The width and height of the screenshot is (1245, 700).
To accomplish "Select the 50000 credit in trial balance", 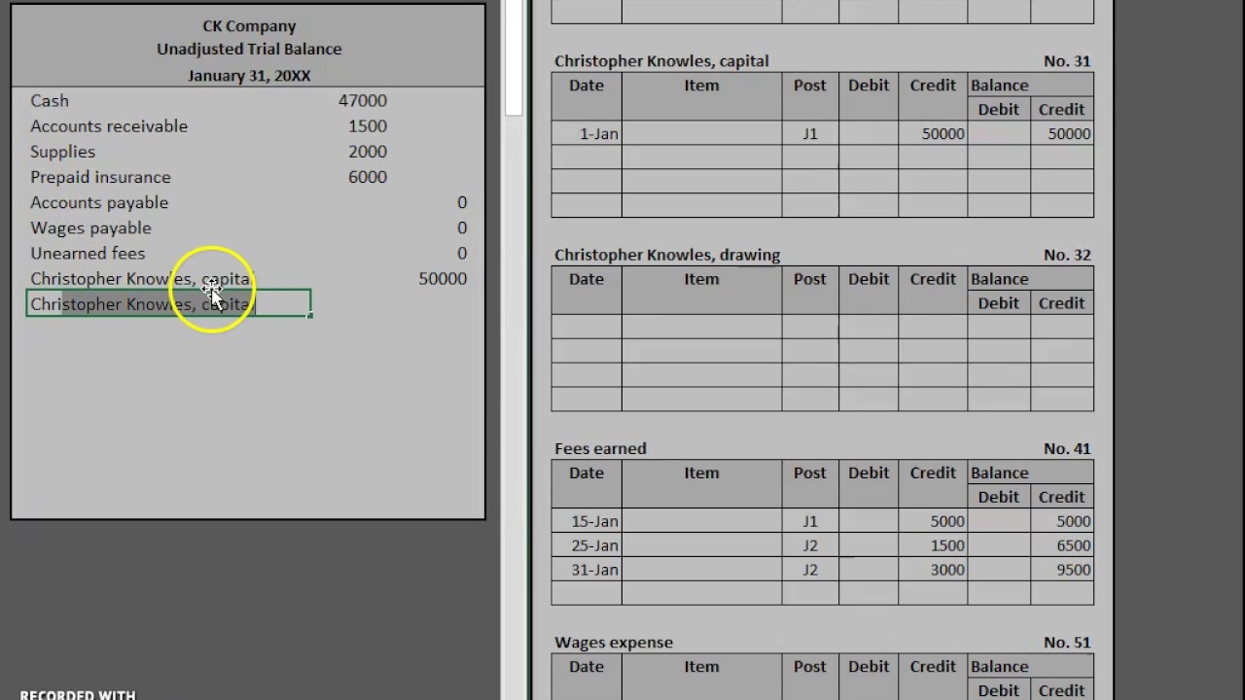I will (x=443, y=278).
